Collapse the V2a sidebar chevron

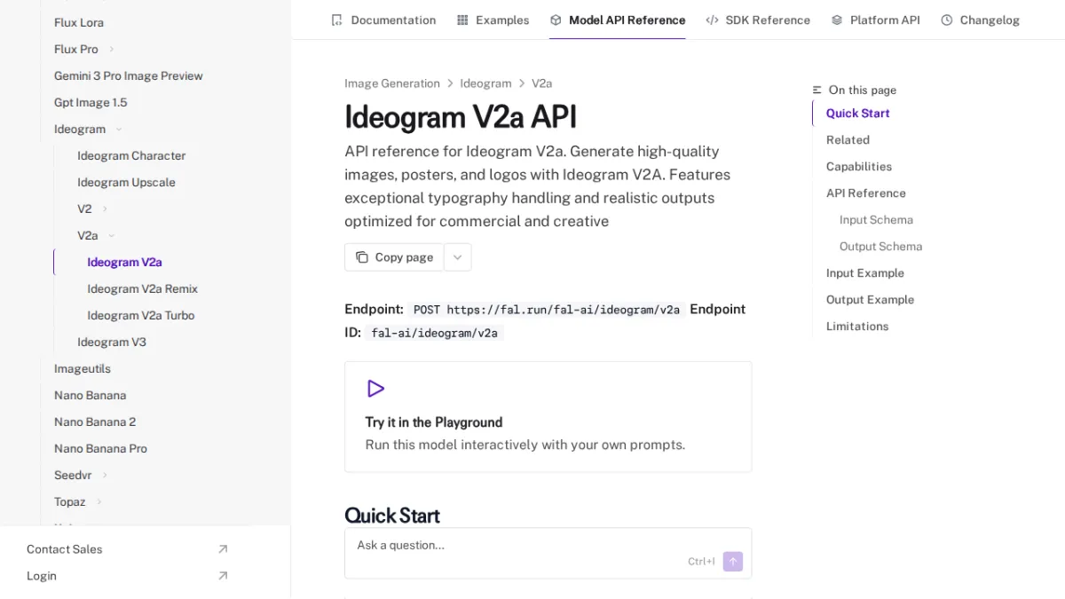point(112,236)
